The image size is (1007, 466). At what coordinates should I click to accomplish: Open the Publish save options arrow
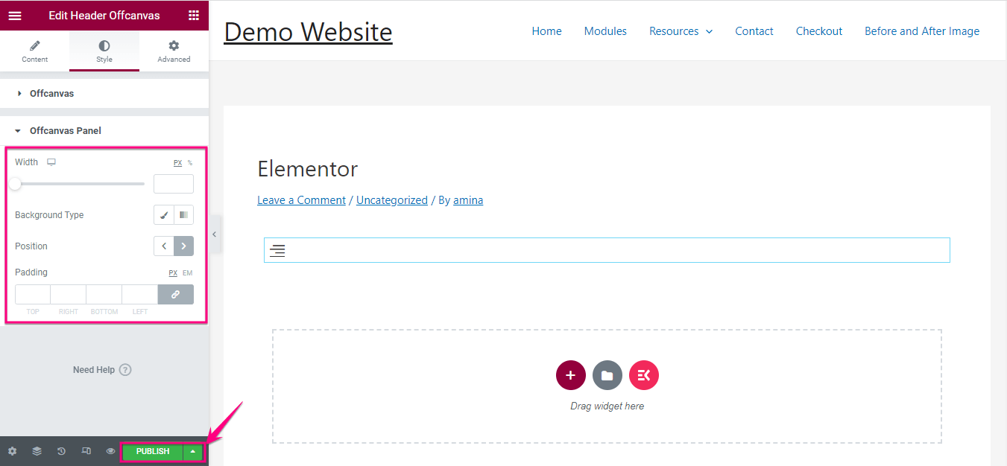193,451
